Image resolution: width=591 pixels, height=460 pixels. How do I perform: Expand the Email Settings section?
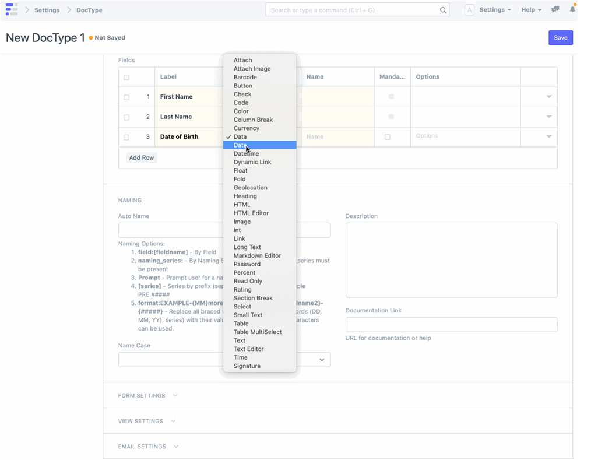coord(148,447)
